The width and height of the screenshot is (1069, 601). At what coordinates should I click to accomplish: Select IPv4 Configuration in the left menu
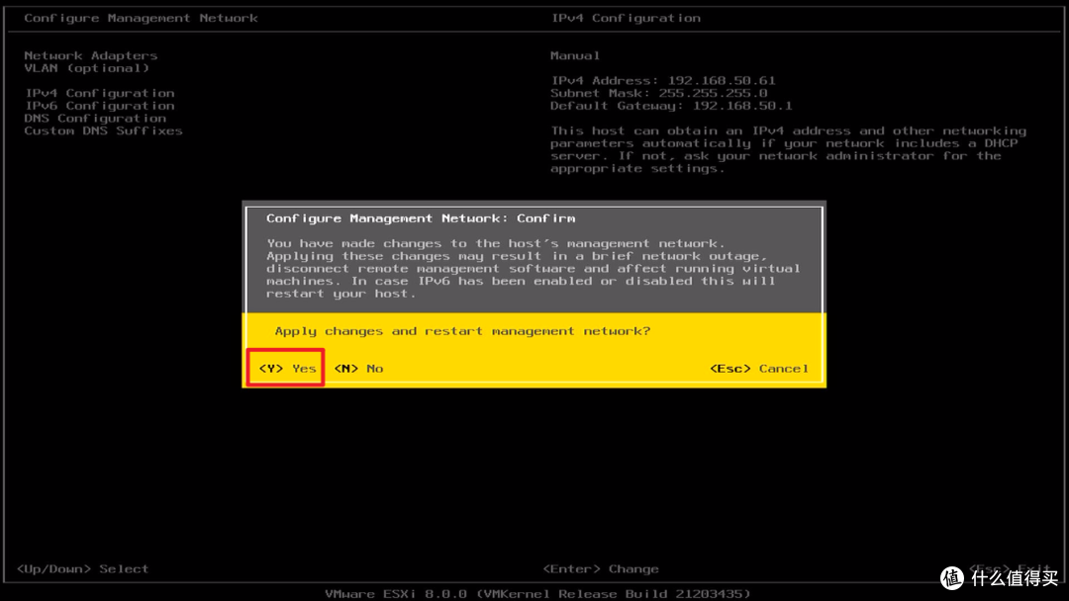tap(99, 93)
